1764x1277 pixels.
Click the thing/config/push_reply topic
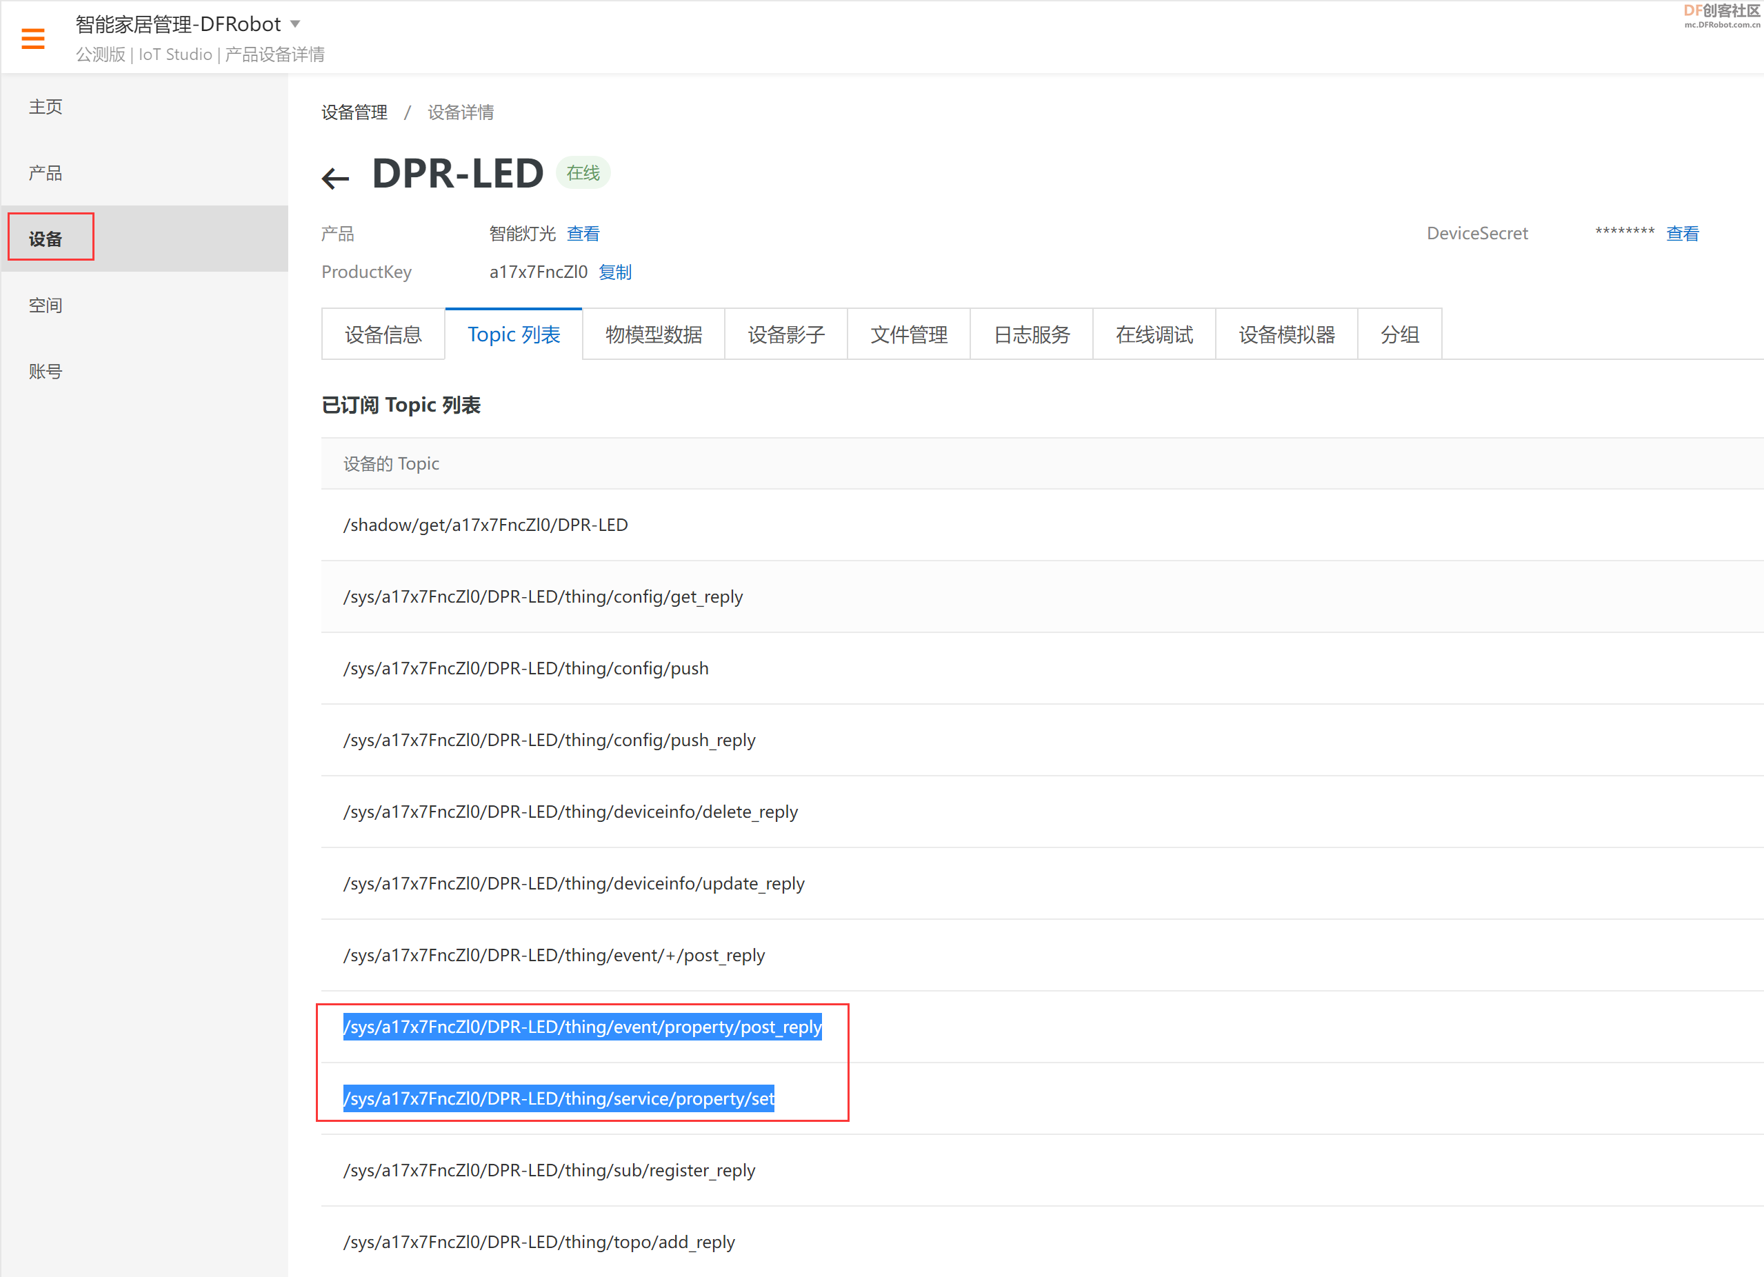(549, 740)
